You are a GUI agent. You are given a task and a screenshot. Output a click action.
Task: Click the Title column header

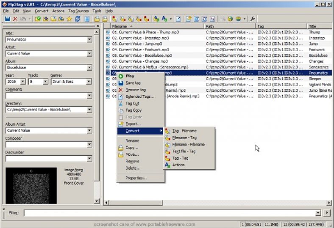(x=319, y=26)
